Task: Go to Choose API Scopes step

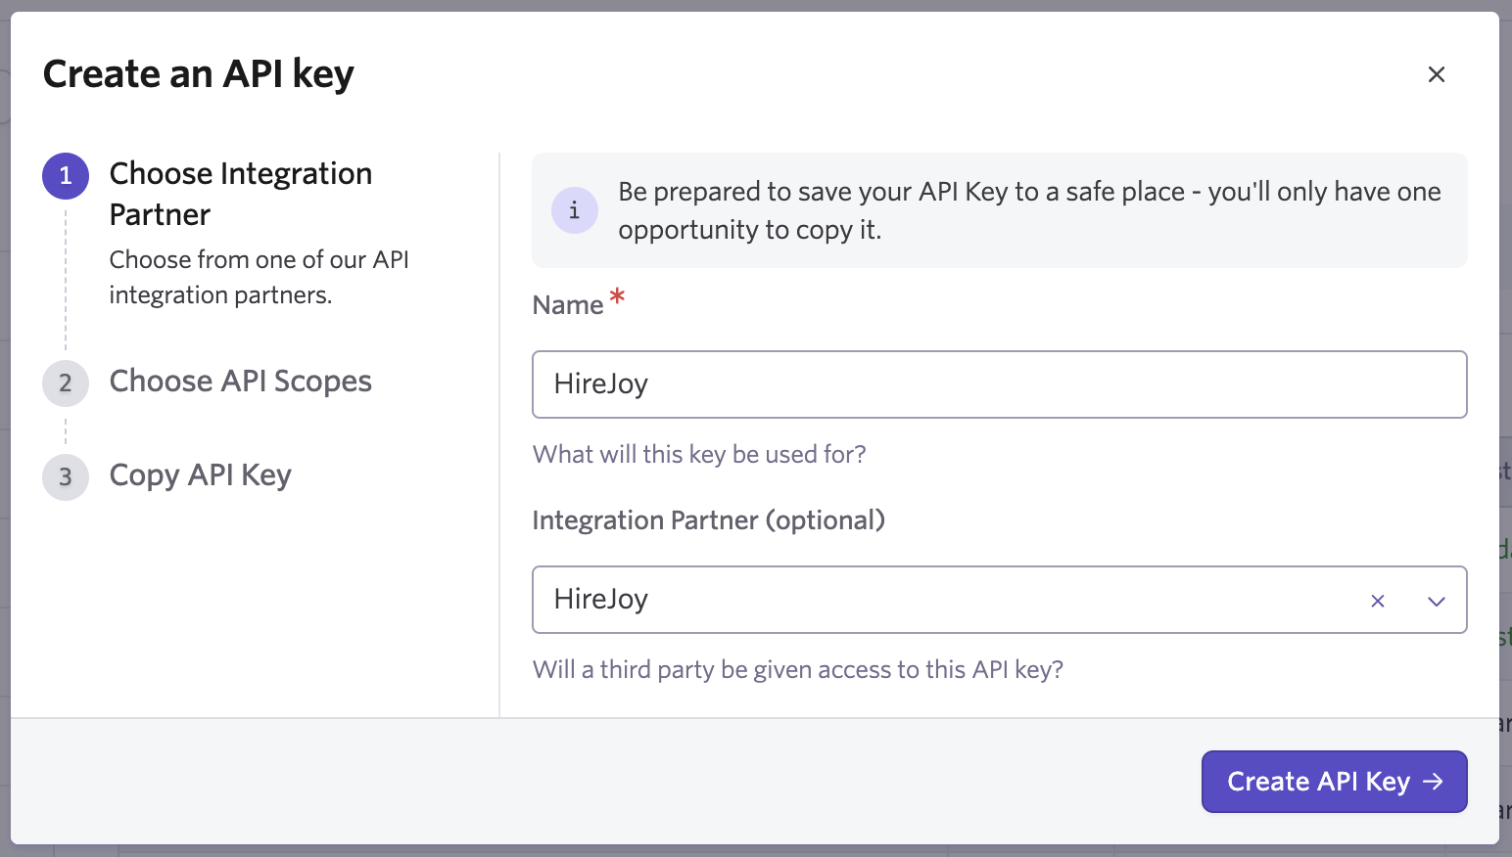Action: coord(240,382)
